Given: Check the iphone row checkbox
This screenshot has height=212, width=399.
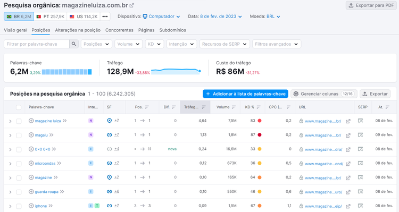Looking at the screenshot, I should coord(19,206).
